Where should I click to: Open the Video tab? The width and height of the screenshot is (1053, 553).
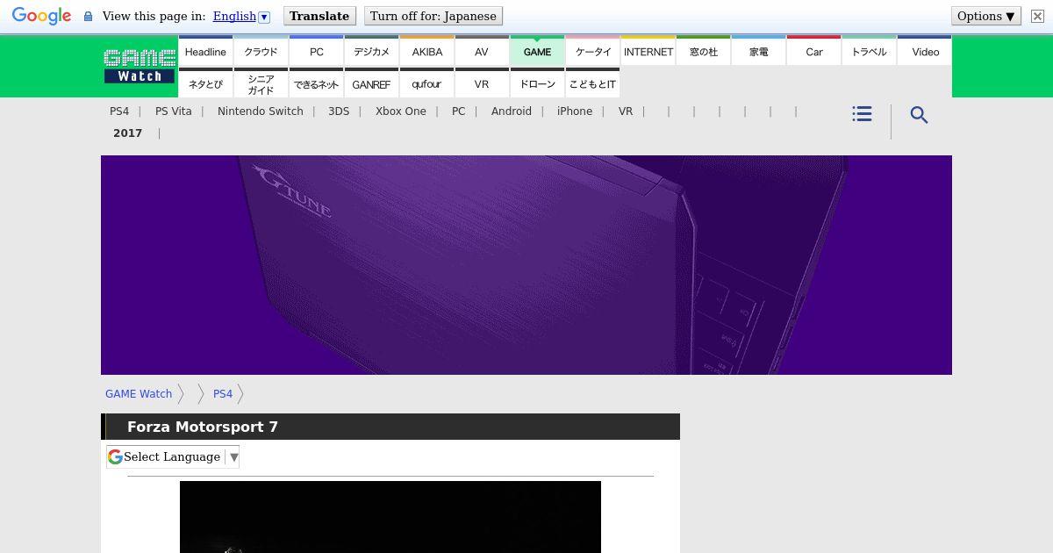pos(925,51)
